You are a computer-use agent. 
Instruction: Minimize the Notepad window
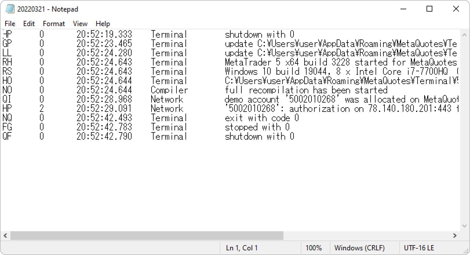(x=403, y=9)
